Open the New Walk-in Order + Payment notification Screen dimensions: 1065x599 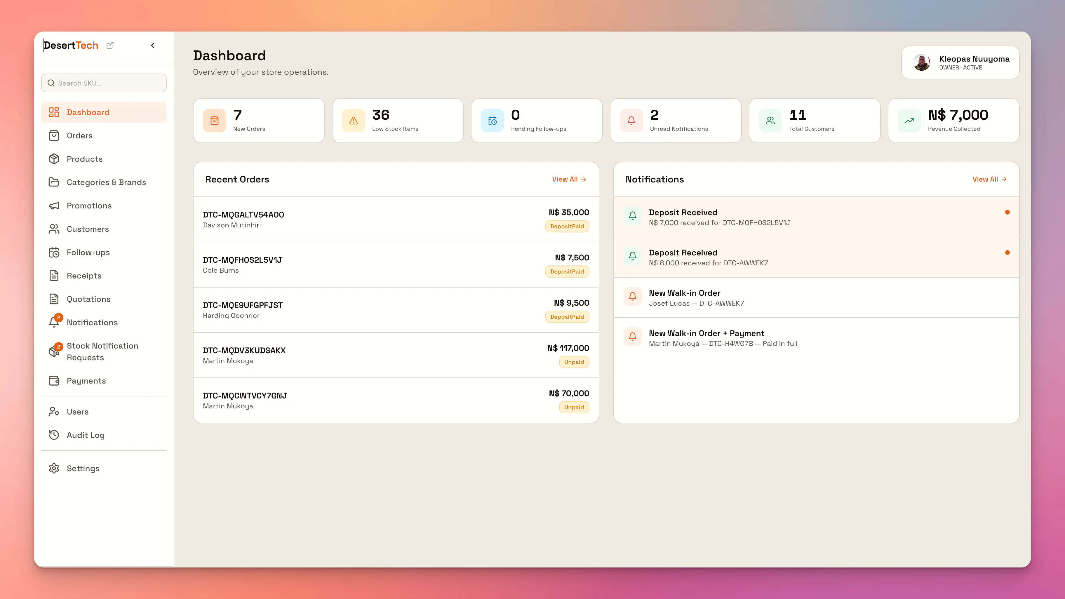816,338
